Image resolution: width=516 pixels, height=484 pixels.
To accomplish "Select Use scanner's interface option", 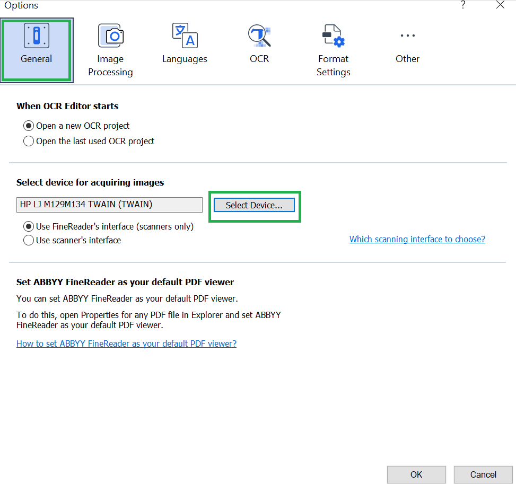I will [x=29, y=241].
